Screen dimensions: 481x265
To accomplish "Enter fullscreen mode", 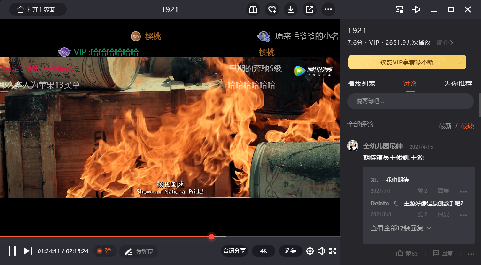I will [333, 251].
